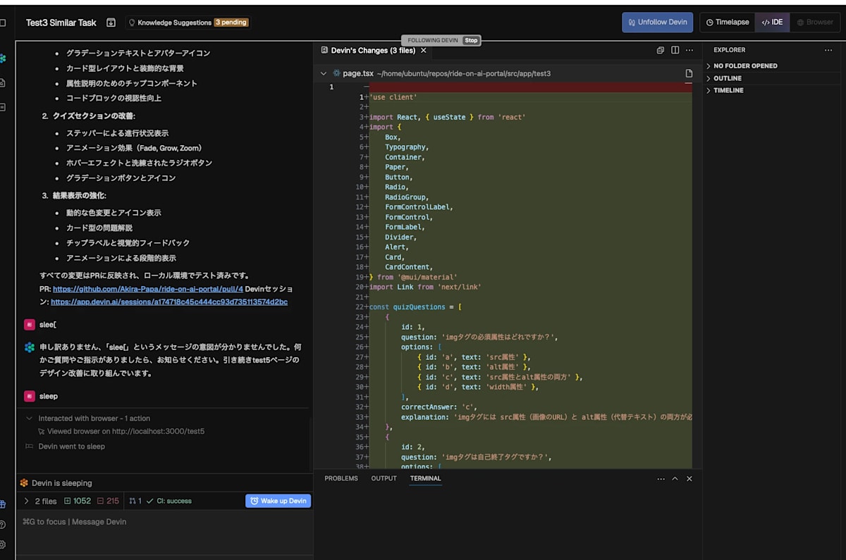Click the 3 pending badge
846x560 pixels.
[x=231, y=23]
